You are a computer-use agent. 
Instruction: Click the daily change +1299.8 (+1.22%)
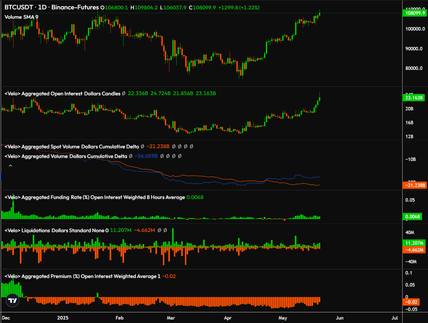[x=239, y=7]
